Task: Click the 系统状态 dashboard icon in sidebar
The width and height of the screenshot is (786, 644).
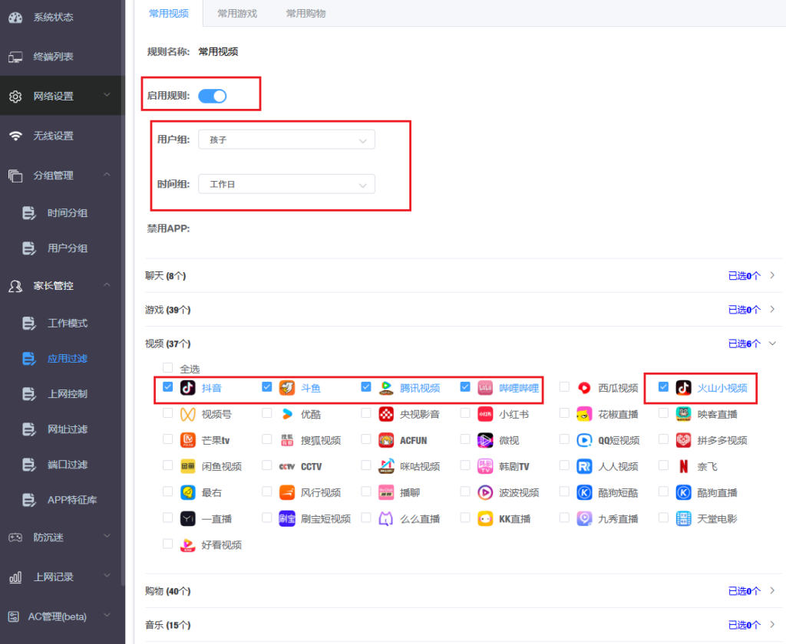Action: tap(15, 17)
